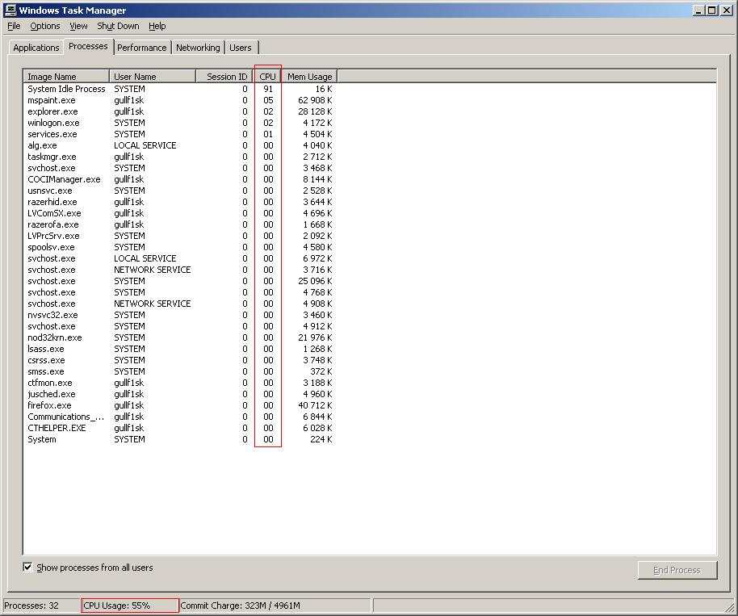The height and width of the screenshot is (616, 738).
Task: Click the window resize grip corner
Action: [x=730, y=608]
